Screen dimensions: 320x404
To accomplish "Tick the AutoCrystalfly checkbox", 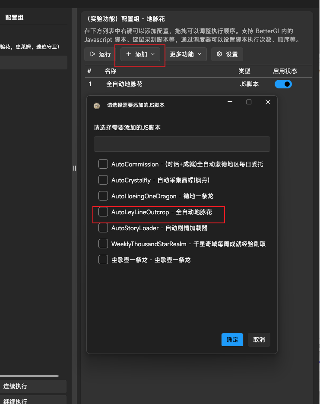I will 103,180.
